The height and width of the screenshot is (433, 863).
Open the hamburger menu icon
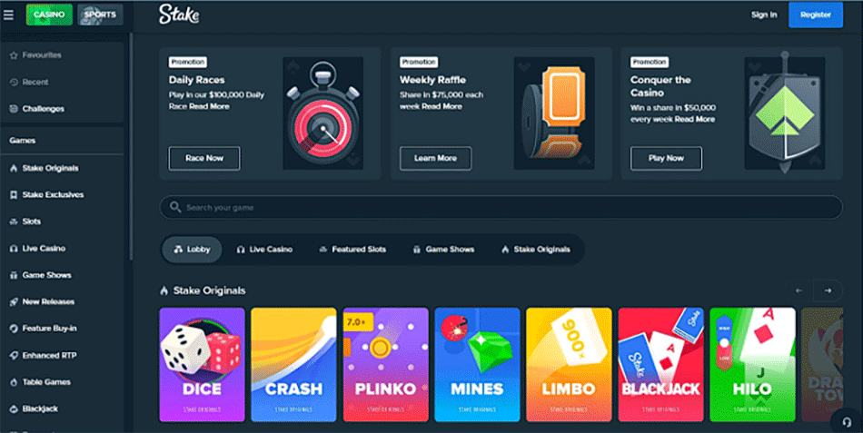pyautogui.click(x=8, y=15)
